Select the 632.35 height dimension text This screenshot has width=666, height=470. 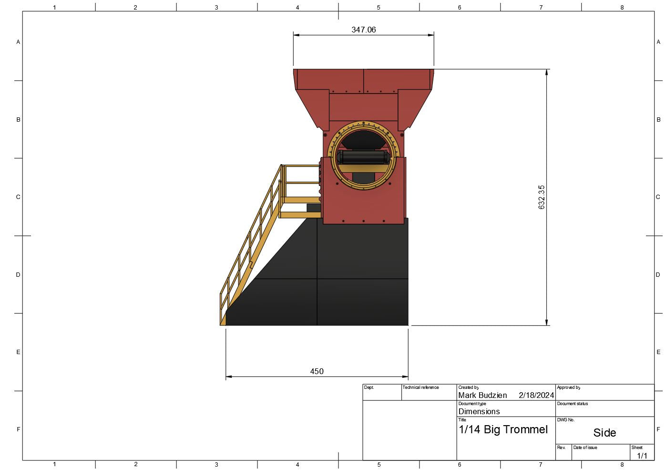542,197
